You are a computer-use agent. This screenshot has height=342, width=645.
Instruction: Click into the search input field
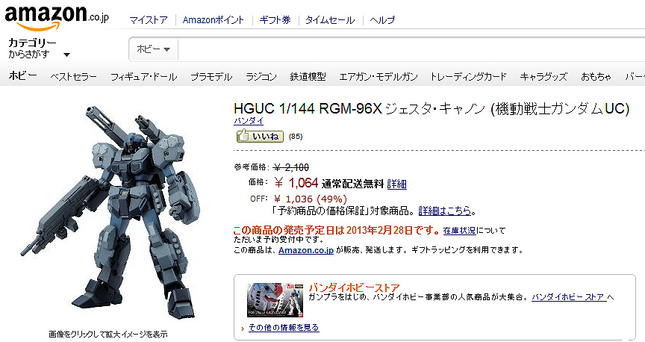coord(411,49)
